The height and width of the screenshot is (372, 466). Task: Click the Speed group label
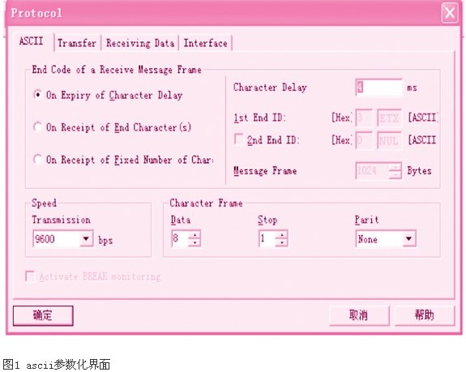[x=44, y=203]
